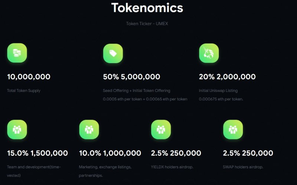This screenshot has height=185, width=297.
Task: Click the YIELDX holders airdrop text
Action: pos(172,167)
